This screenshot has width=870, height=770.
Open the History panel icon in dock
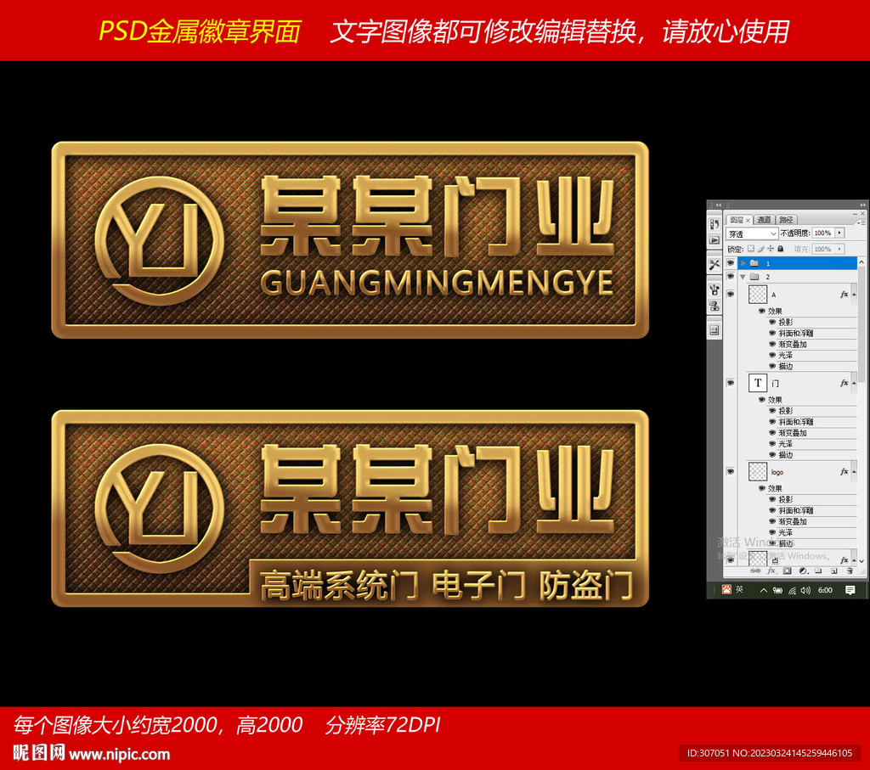715,224
